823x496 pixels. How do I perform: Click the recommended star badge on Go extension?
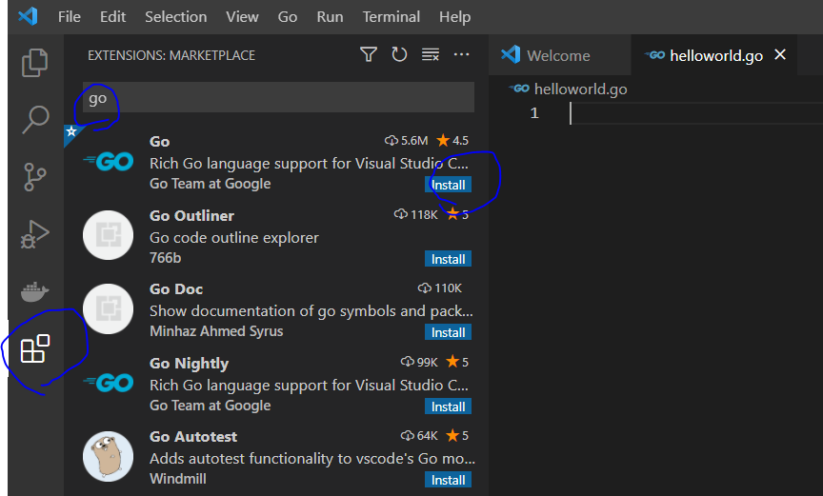click(71, 131)
